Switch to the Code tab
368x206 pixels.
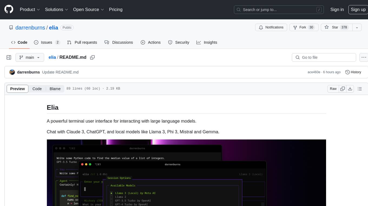(x=19, y=42)
